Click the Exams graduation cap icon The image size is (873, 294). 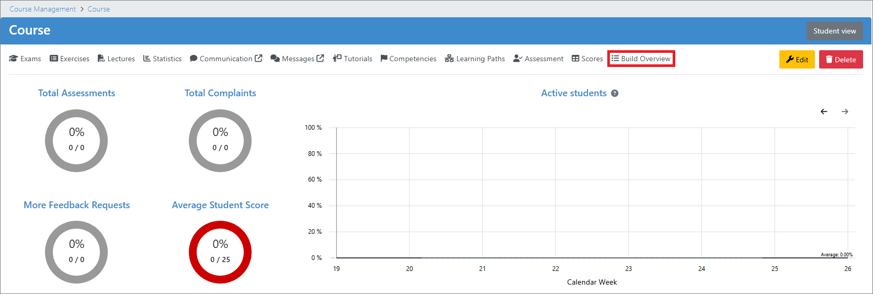[x=14, y=59]
